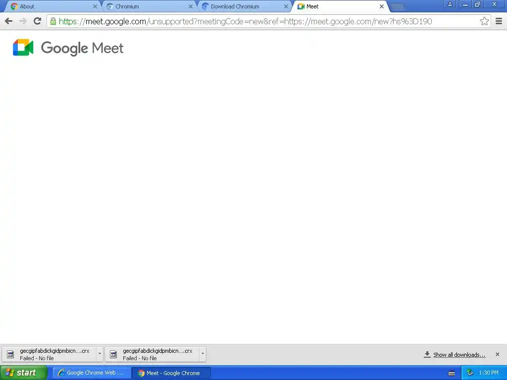The image size is (507, 380).
Task: Open the Chrome hamburger menu
Action: pyautogui.click(x=499, y=21)
